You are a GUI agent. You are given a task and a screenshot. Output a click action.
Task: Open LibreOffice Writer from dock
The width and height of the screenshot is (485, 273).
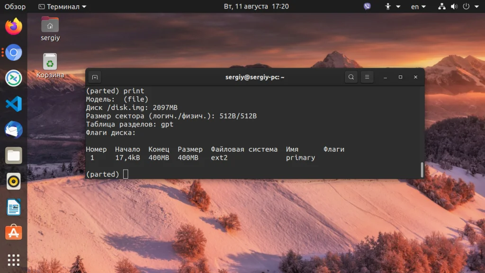tap(14, 207)
